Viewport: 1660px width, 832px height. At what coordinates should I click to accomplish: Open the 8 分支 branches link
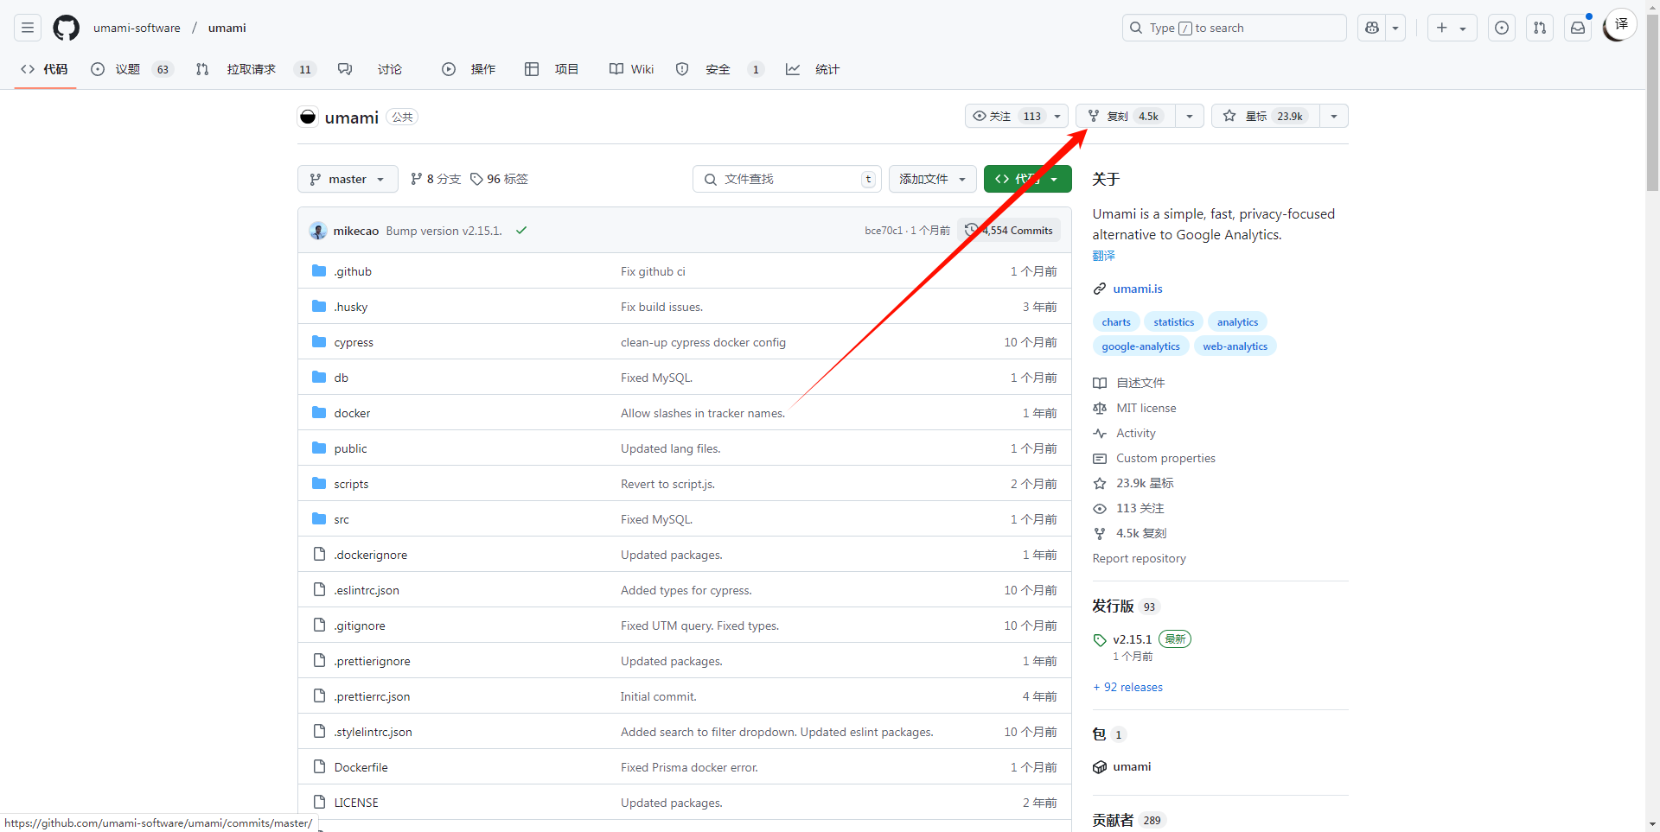(x=436, y=179)
